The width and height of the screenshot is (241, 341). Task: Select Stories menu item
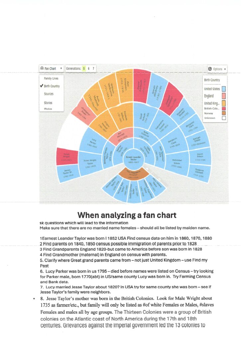coord(48,103)
